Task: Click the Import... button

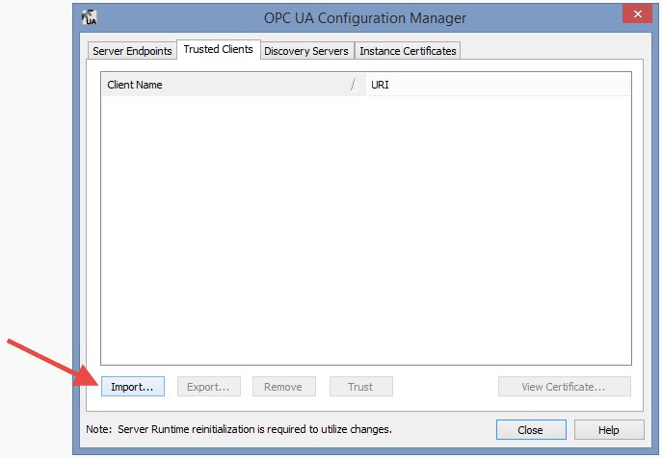Action: tap(133, 387)
